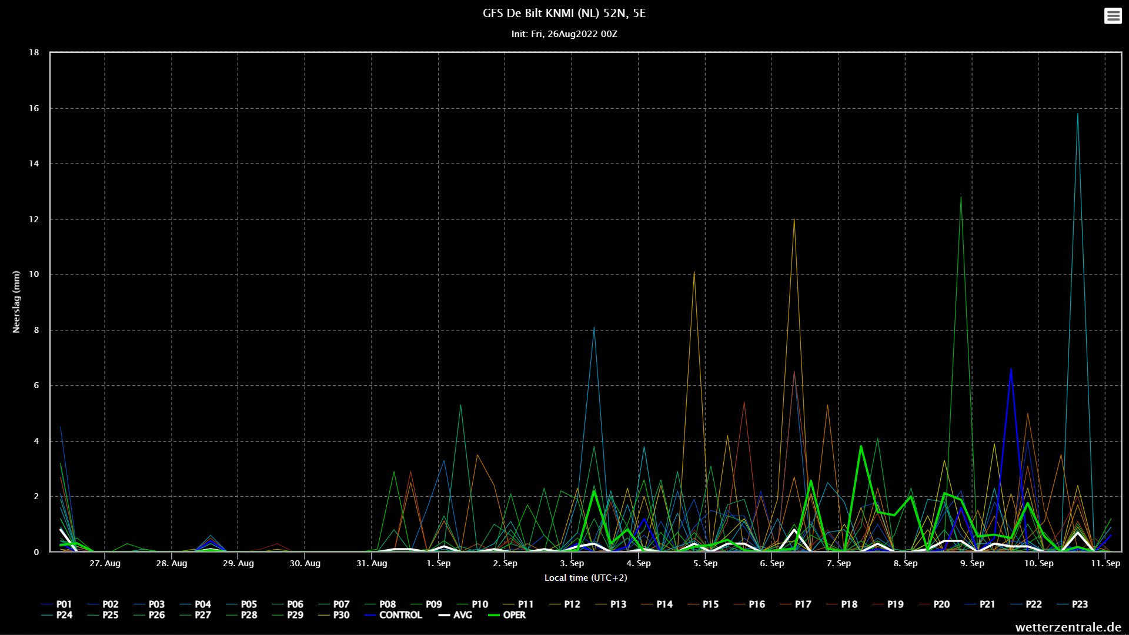The height and width of the screenshot is (635, 1129).
Task: Click the 12 mm orange peak on 6 Sep
Action: click(x=794, y=219)
